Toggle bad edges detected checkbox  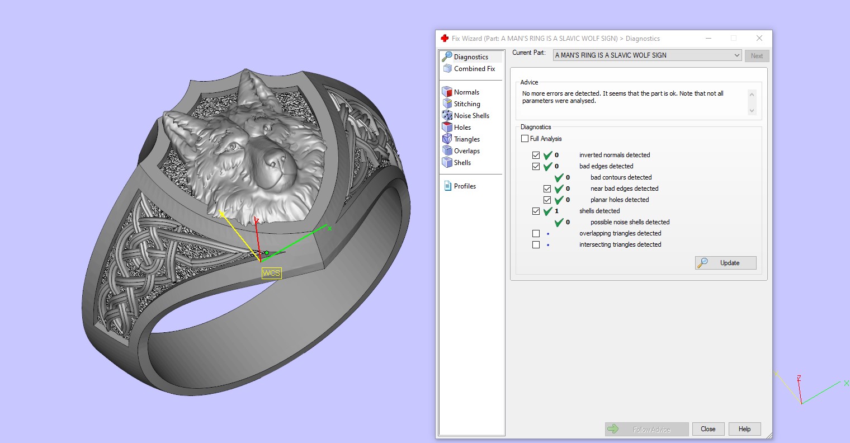536,167
